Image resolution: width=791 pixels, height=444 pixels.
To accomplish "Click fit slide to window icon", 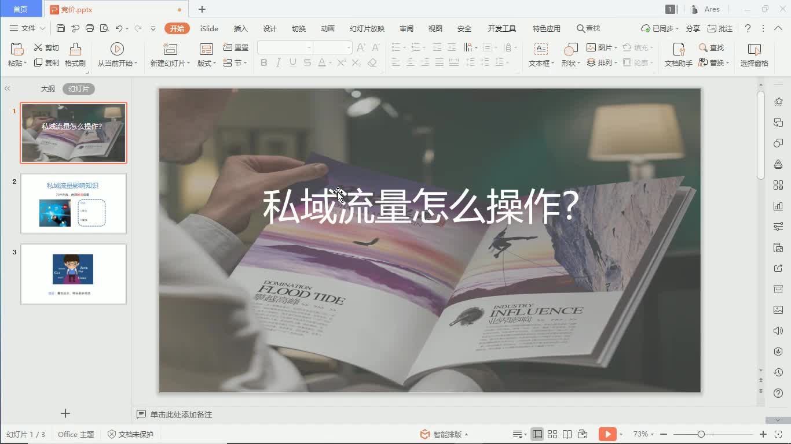I will (x=779, y=434).
